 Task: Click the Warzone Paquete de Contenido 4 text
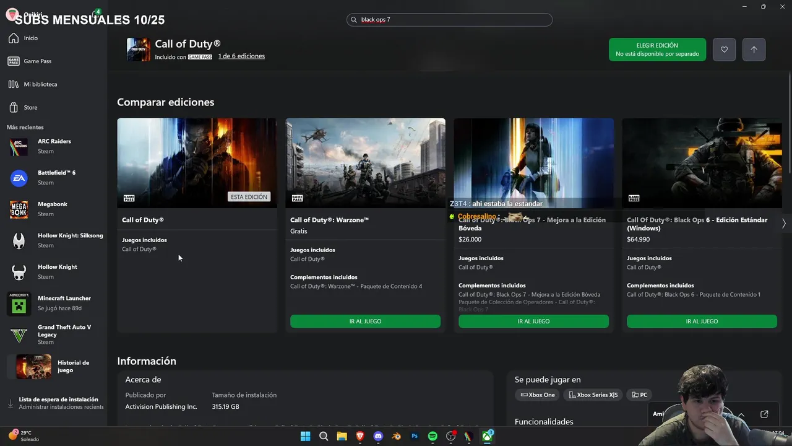356,287
